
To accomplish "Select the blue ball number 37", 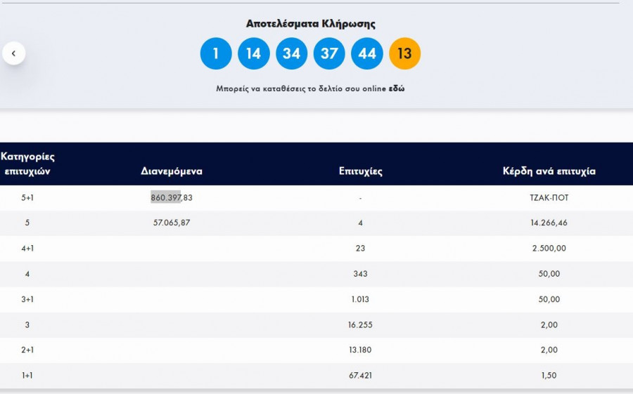I will click(329, 53).
